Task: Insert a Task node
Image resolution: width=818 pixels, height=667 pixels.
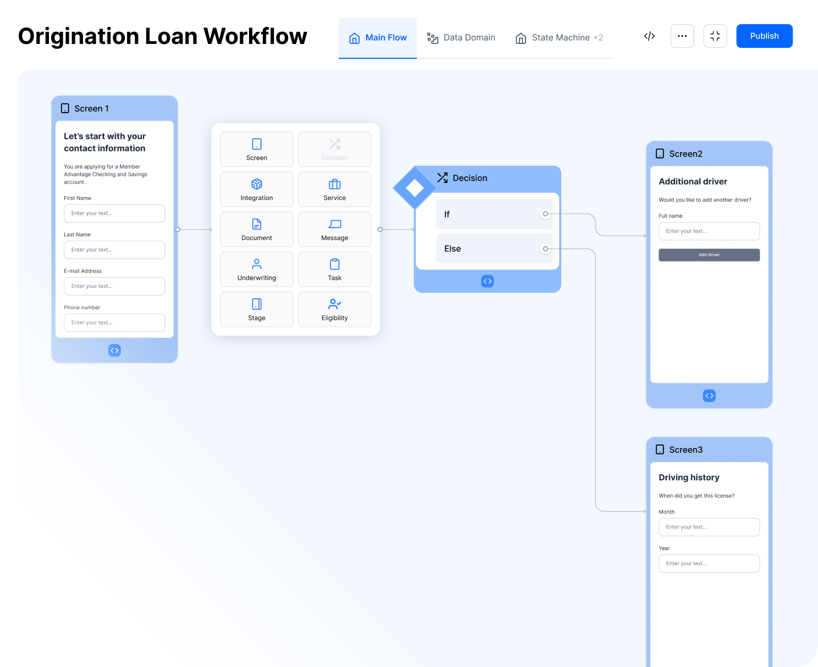Action: pos(334,269)
